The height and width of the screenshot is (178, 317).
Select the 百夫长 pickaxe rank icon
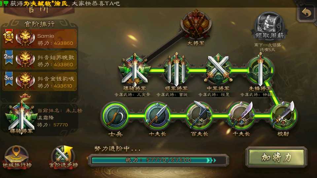click(x=199, y=116)
